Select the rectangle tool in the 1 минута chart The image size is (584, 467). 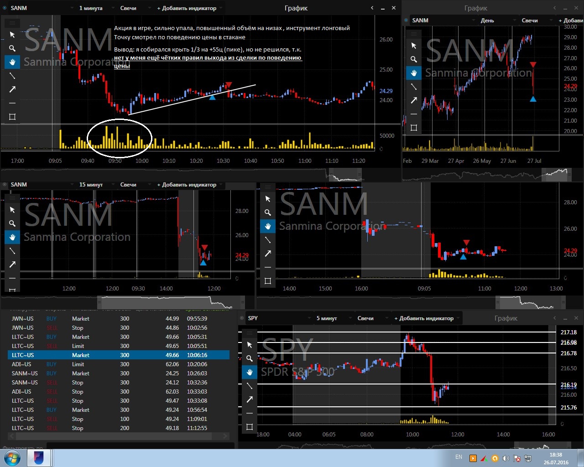(x=12, y=117)
